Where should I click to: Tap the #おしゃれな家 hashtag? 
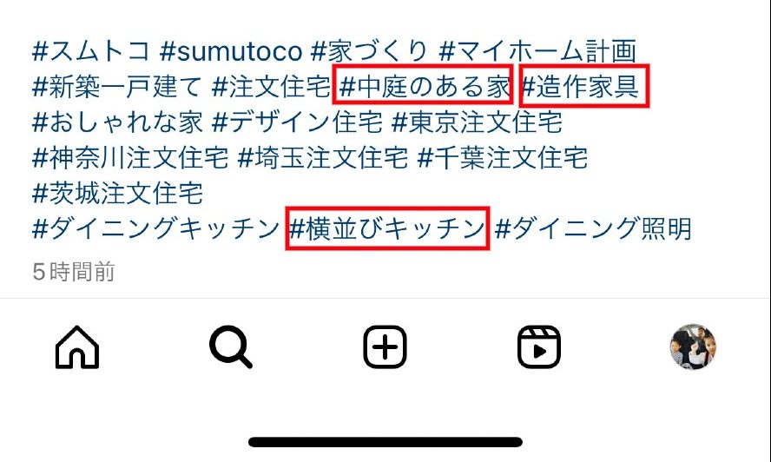pos(117,122)
